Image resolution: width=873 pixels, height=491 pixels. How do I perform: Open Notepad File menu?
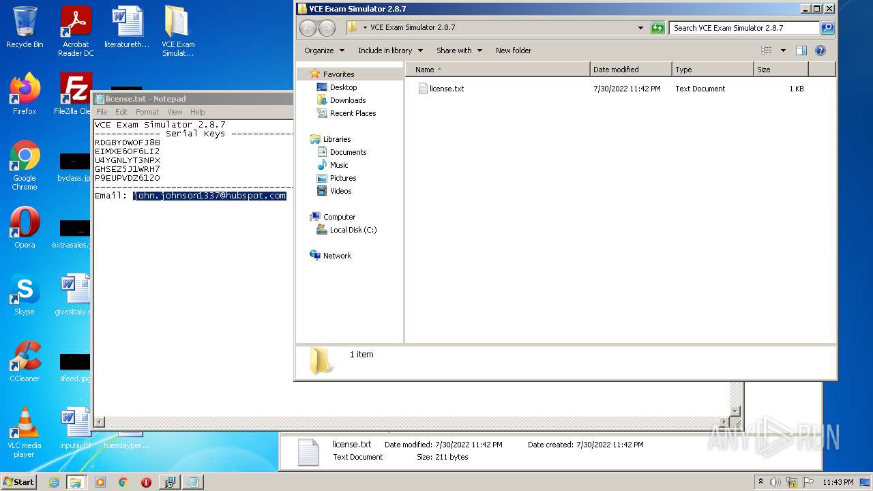pos(102,112)
